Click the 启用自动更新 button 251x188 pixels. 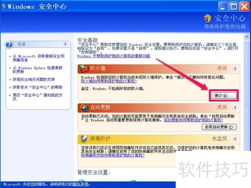coord(219,127)
